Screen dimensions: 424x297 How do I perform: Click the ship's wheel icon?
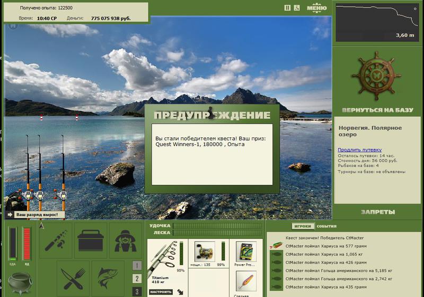click(376, 76)
